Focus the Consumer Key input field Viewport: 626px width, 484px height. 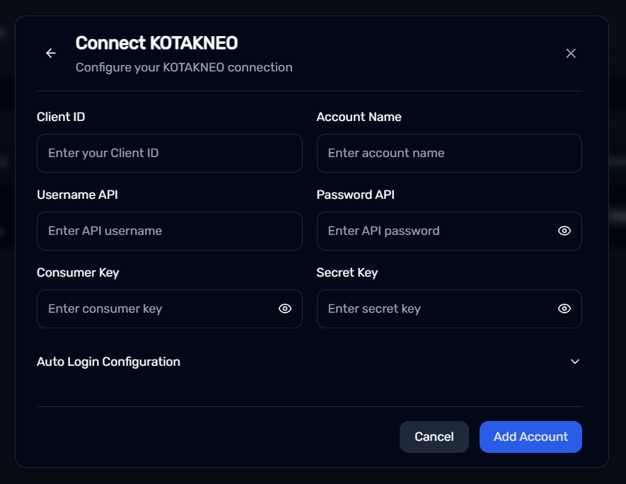pos(170,309)
